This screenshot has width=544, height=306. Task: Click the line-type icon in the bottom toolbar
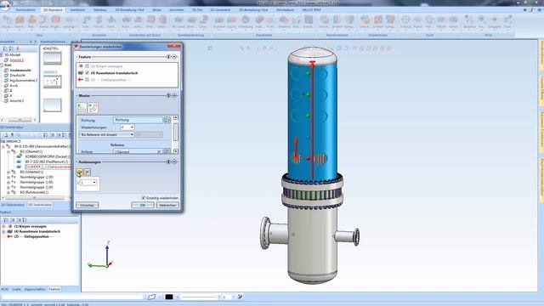click(x=151, y=297)
